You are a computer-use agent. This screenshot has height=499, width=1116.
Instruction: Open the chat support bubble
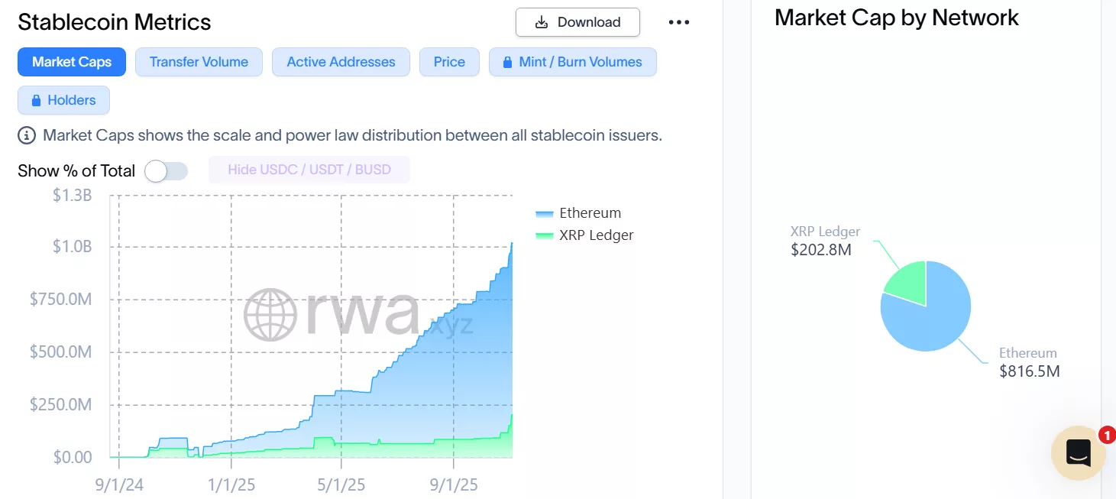[x=1078, y=452]
